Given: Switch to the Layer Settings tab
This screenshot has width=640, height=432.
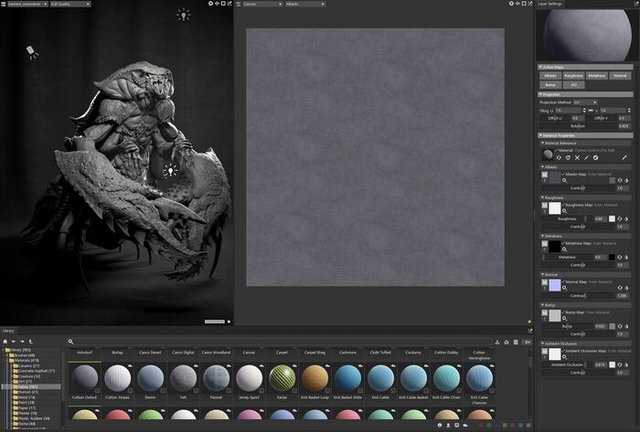Looking at the screenshot, I should pyautogui.click(x=550, y=4).
